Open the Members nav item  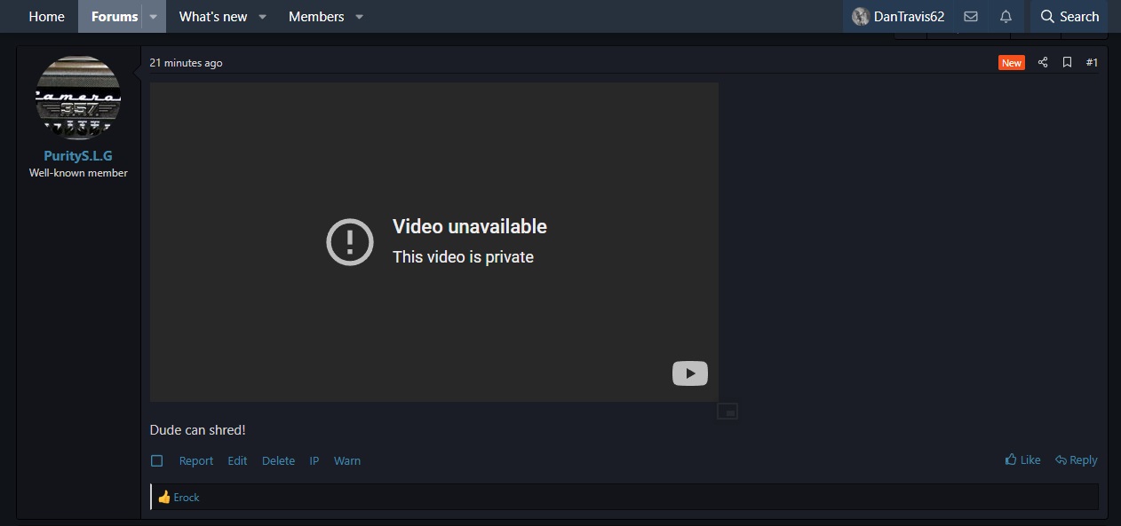[316, 17]
